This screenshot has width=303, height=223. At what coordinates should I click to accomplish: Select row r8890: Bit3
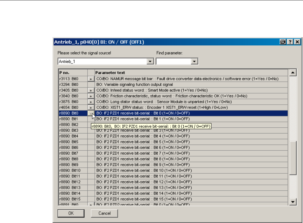pyautogui.click(x=173, y=130)
